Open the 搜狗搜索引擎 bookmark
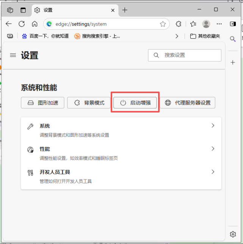Image resolution: width=243 pixels, height=244 pixels. [x=97, y=36]
